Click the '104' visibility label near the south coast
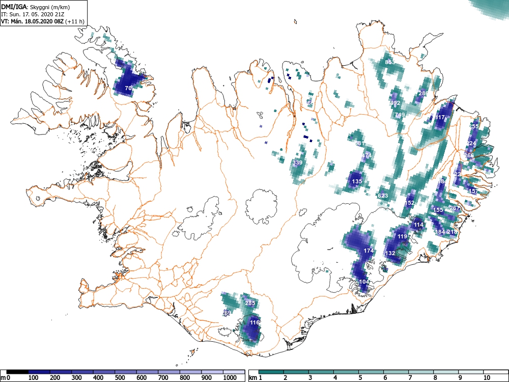 tap(364, 282)
